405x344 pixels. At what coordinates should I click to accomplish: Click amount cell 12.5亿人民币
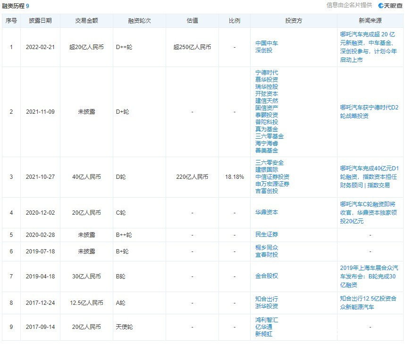(x=86, y=303)
